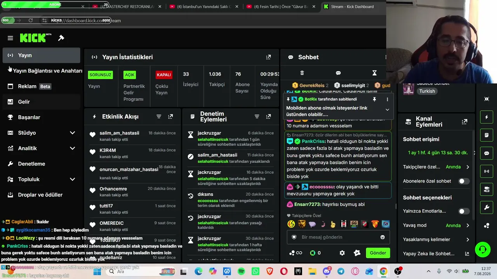497x279 pixels.
Task: Open Droplar ve ödüller in the sidebar
Action: pyautogui.click(x=41, y=195)
